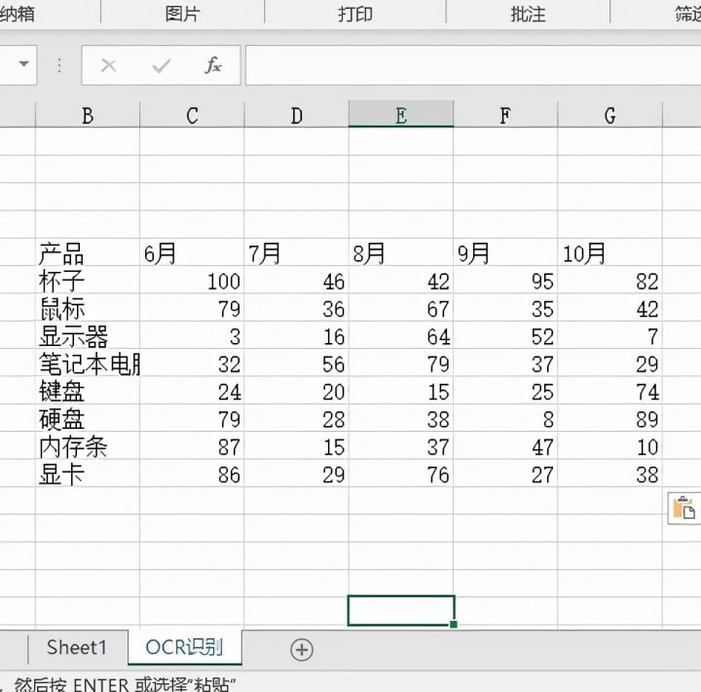Select the 杯子 product cell
Screen dimensions: 701x692
[88, 281]
